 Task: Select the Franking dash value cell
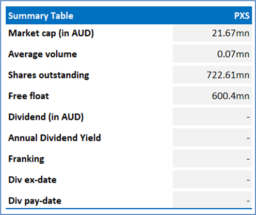[x=212, y=159]
